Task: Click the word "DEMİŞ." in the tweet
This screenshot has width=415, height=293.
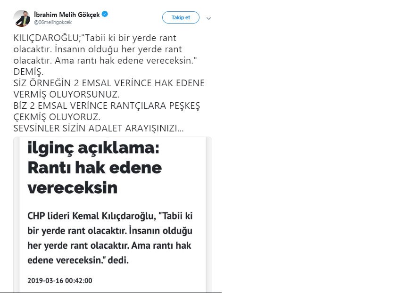Action: 28,72
